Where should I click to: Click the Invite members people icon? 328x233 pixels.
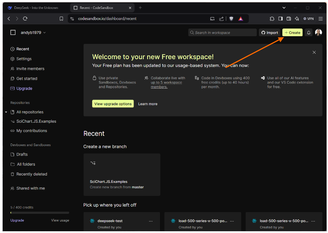pos(12,69)
